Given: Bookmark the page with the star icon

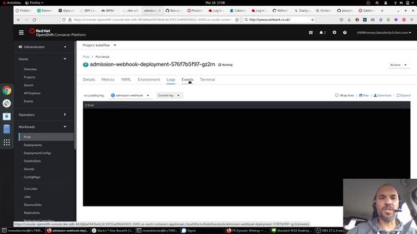Looking at the screenshot, I should 237,19.
